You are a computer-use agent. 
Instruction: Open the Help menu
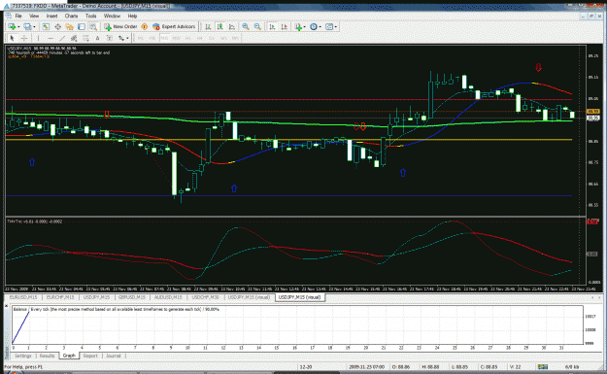[x=132, y=16]
